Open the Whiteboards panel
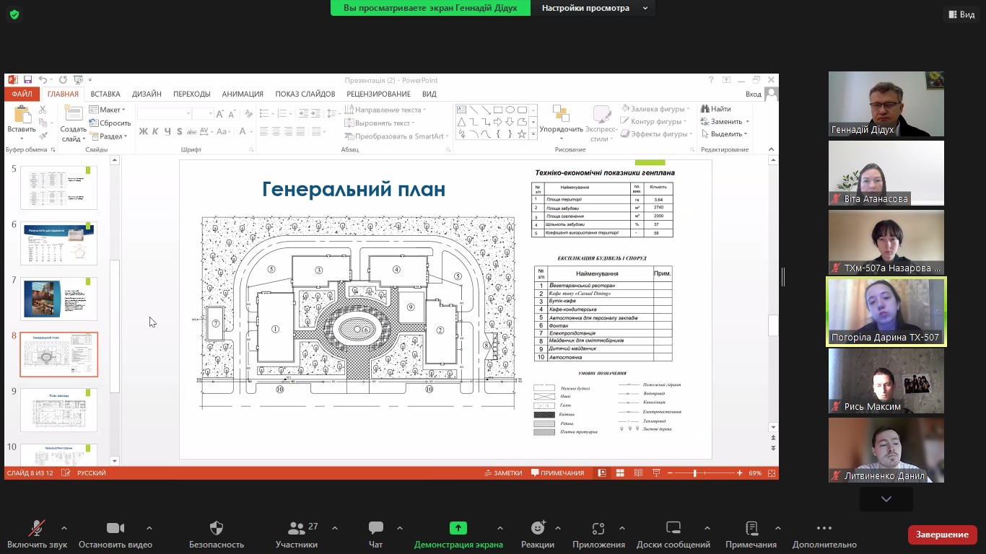986x554 pixels. pos(673,535)
